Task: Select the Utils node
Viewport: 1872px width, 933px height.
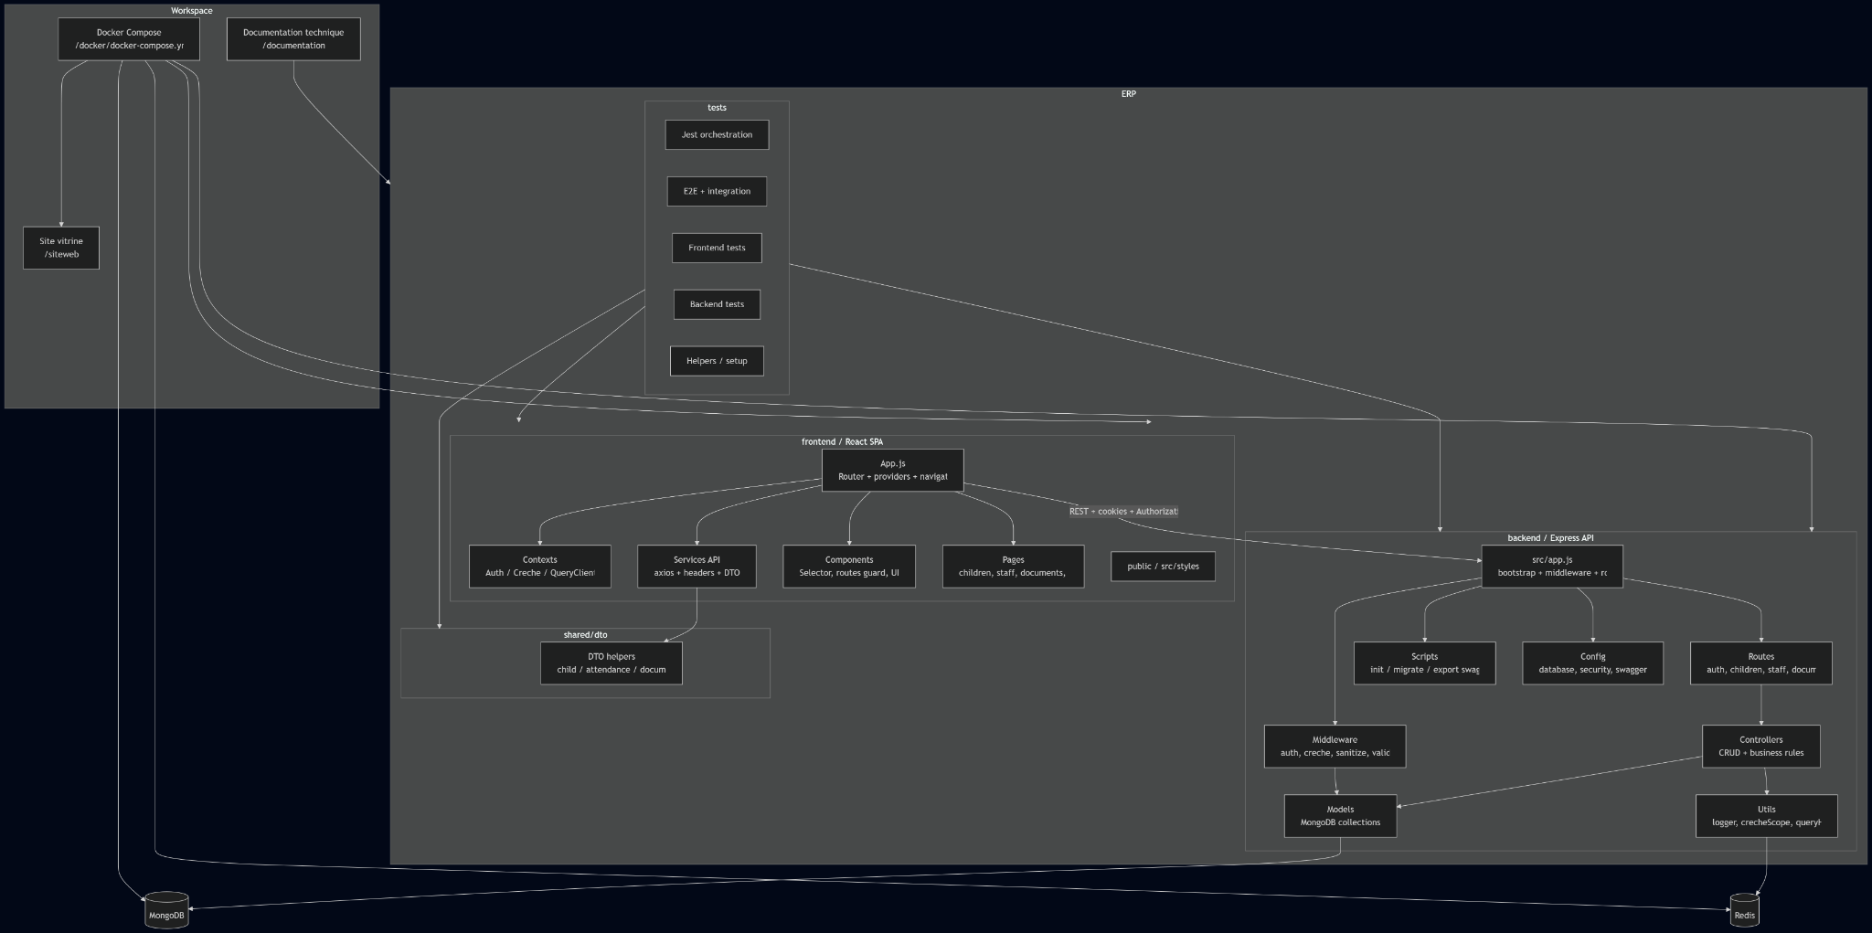Action: pyautogui.click(x=1766, y=816)
